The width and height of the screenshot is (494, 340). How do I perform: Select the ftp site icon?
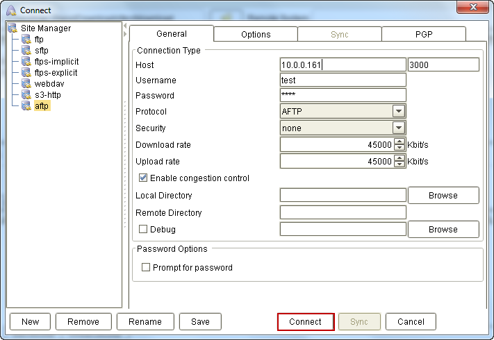pos(26,40)
